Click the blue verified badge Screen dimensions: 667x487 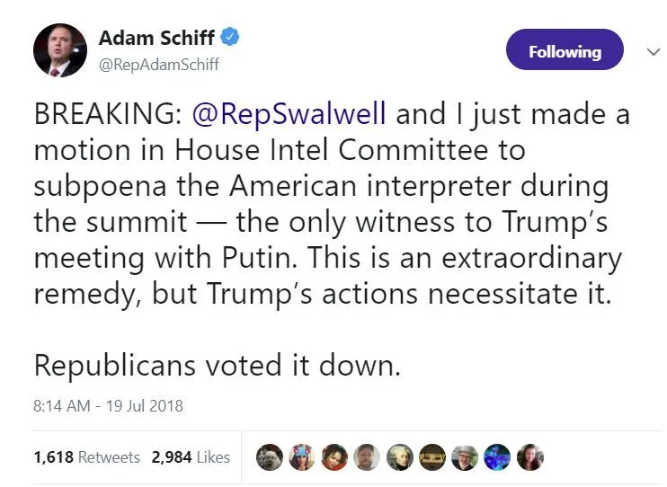click(231, 38)
